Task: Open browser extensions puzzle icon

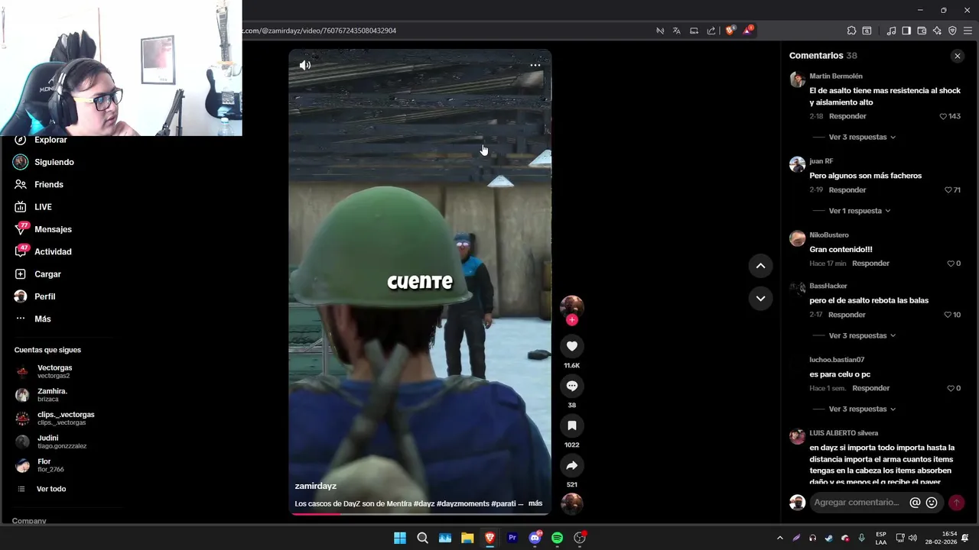Action: point(851,31)
